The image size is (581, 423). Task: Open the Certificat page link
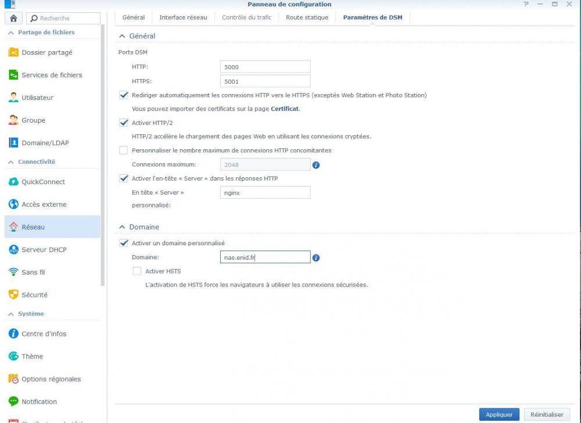click(x=285, y=109)
